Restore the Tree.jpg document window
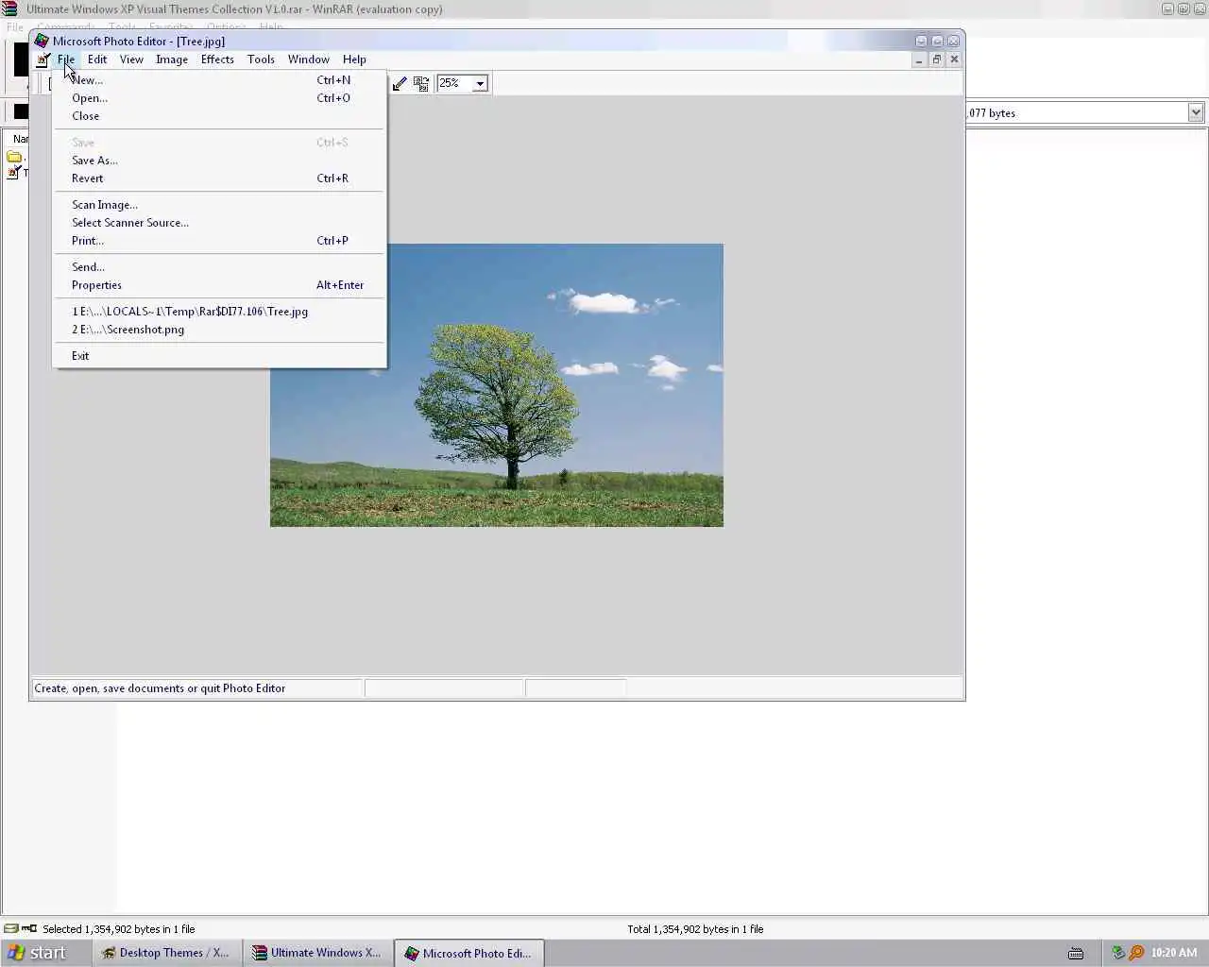 (937, 59)
